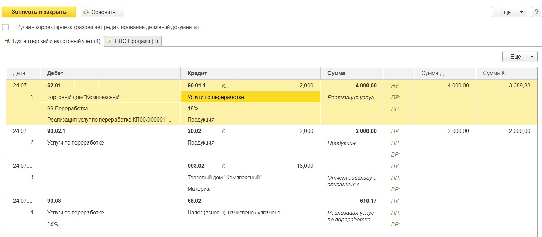The width and height of the screenshot is (542, 237).
Task: Click the Кредит column header
Action: (197, 73)
